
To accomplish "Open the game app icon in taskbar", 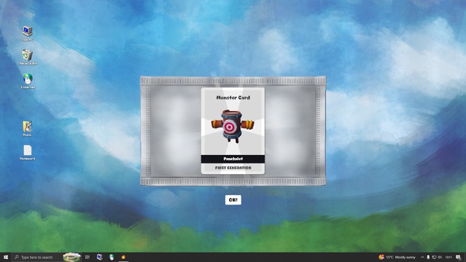I will click(x=123, y=257).
